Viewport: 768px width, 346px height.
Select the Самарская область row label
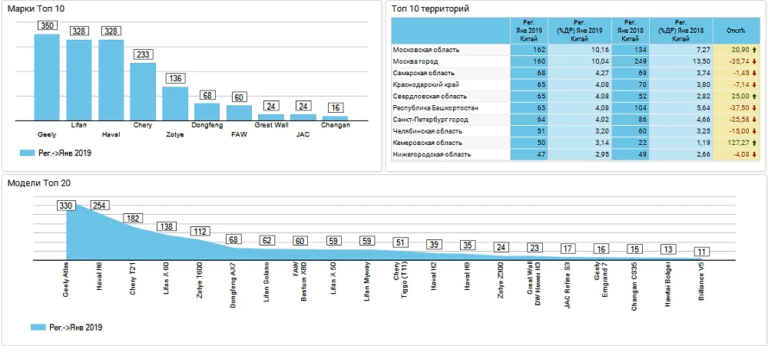[421, 73]
